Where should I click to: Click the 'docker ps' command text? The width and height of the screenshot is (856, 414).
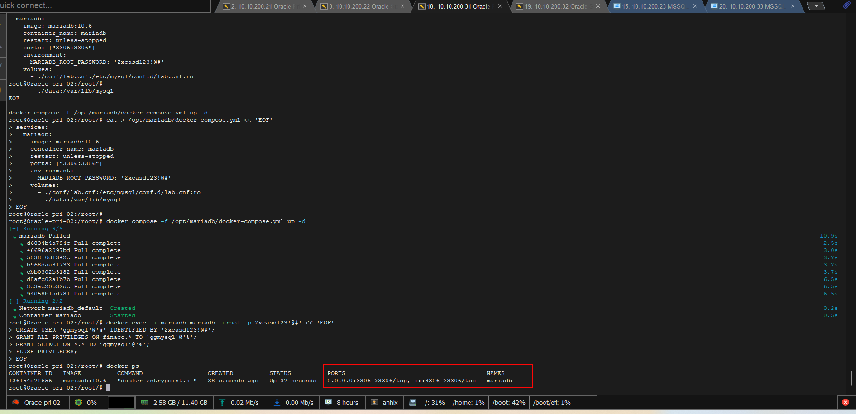pos(123,366)
